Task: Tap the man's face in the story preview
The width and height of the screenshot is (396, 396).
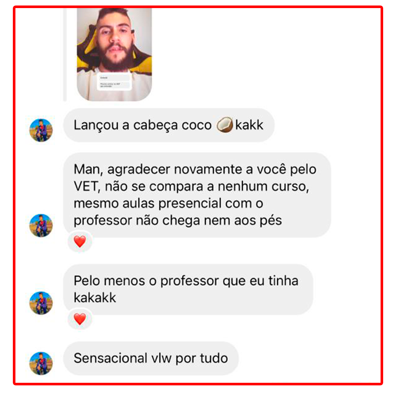Action: (x=115, y=38)
